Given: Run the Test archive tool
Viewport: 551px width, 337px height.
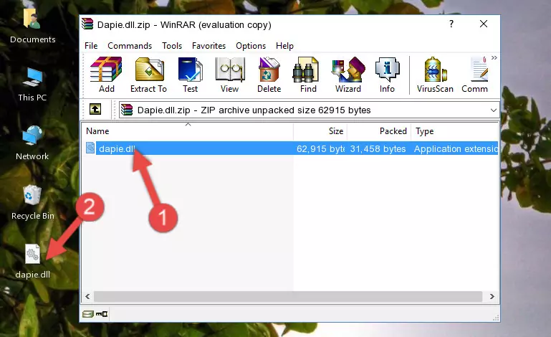Looking at the screenshot, I should (x=190, y=75).
